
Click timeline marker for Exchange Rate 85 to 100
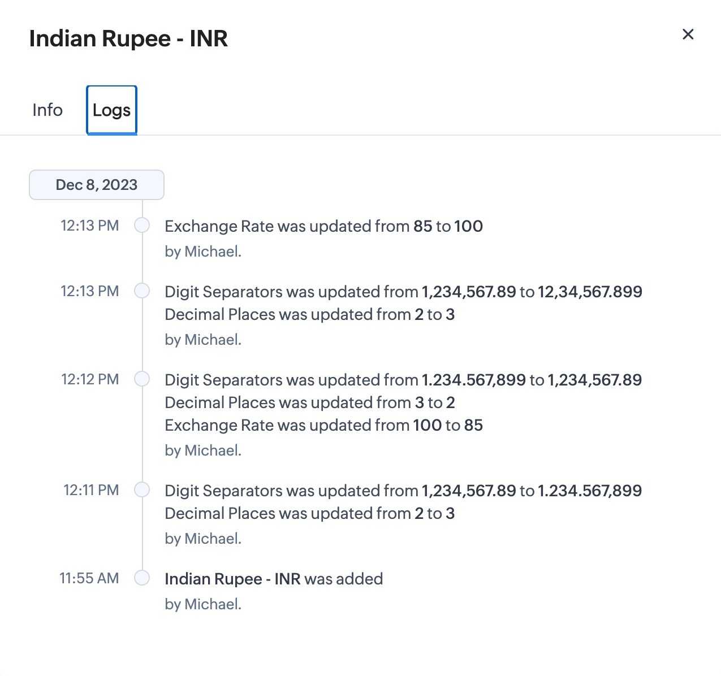(x=142, y=226)
